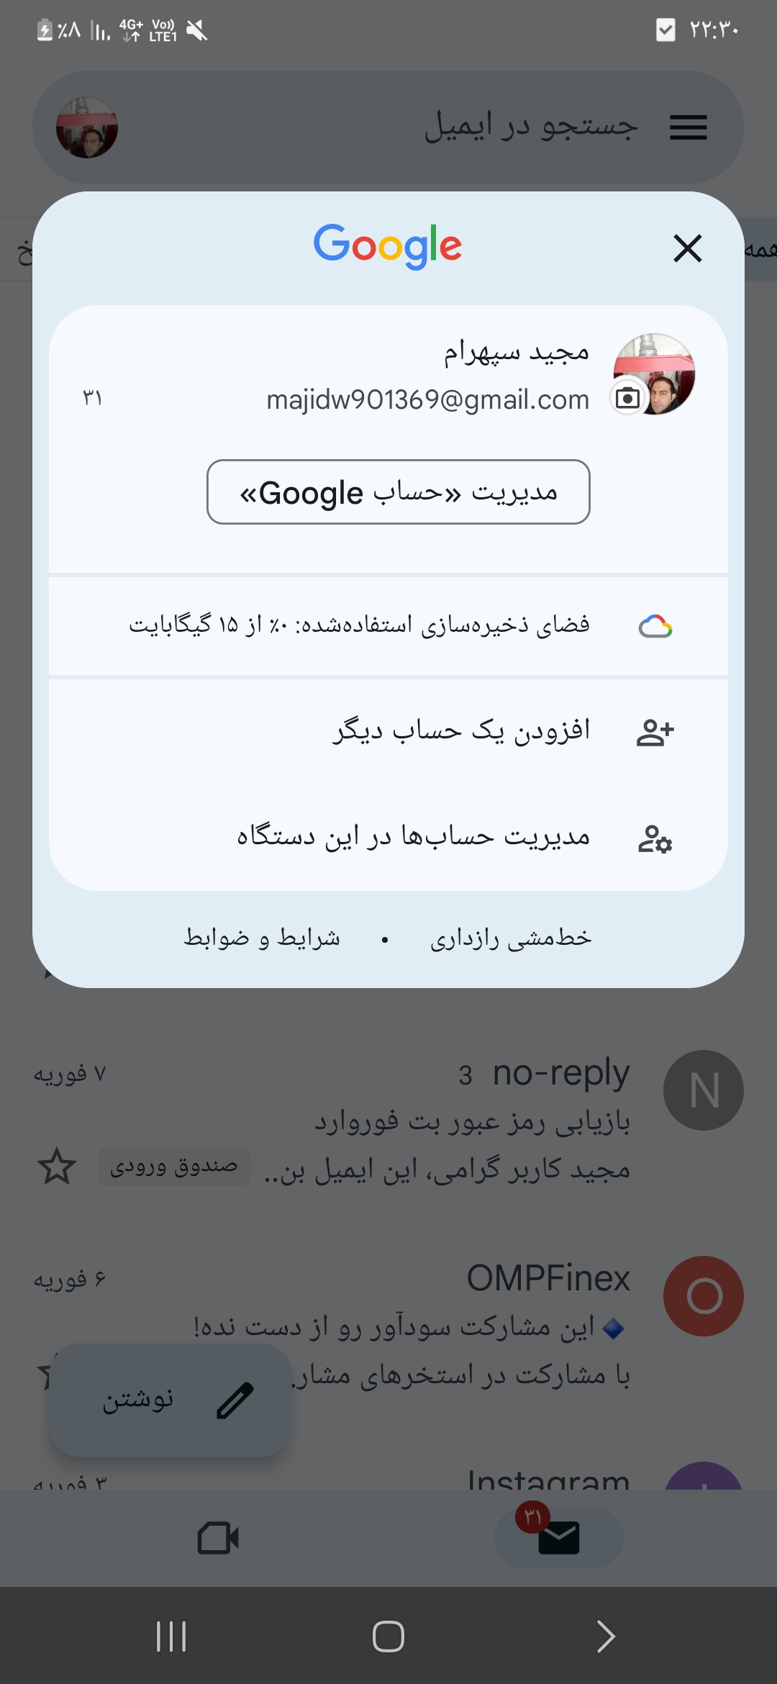
Task: Select add another account option
Action: point(388,732)
